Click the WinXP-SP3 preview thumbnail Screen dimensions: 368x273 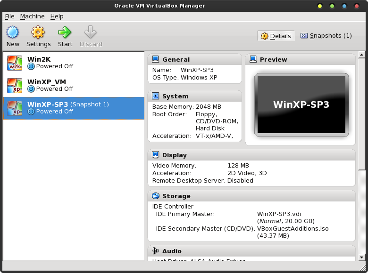[301, 104]
